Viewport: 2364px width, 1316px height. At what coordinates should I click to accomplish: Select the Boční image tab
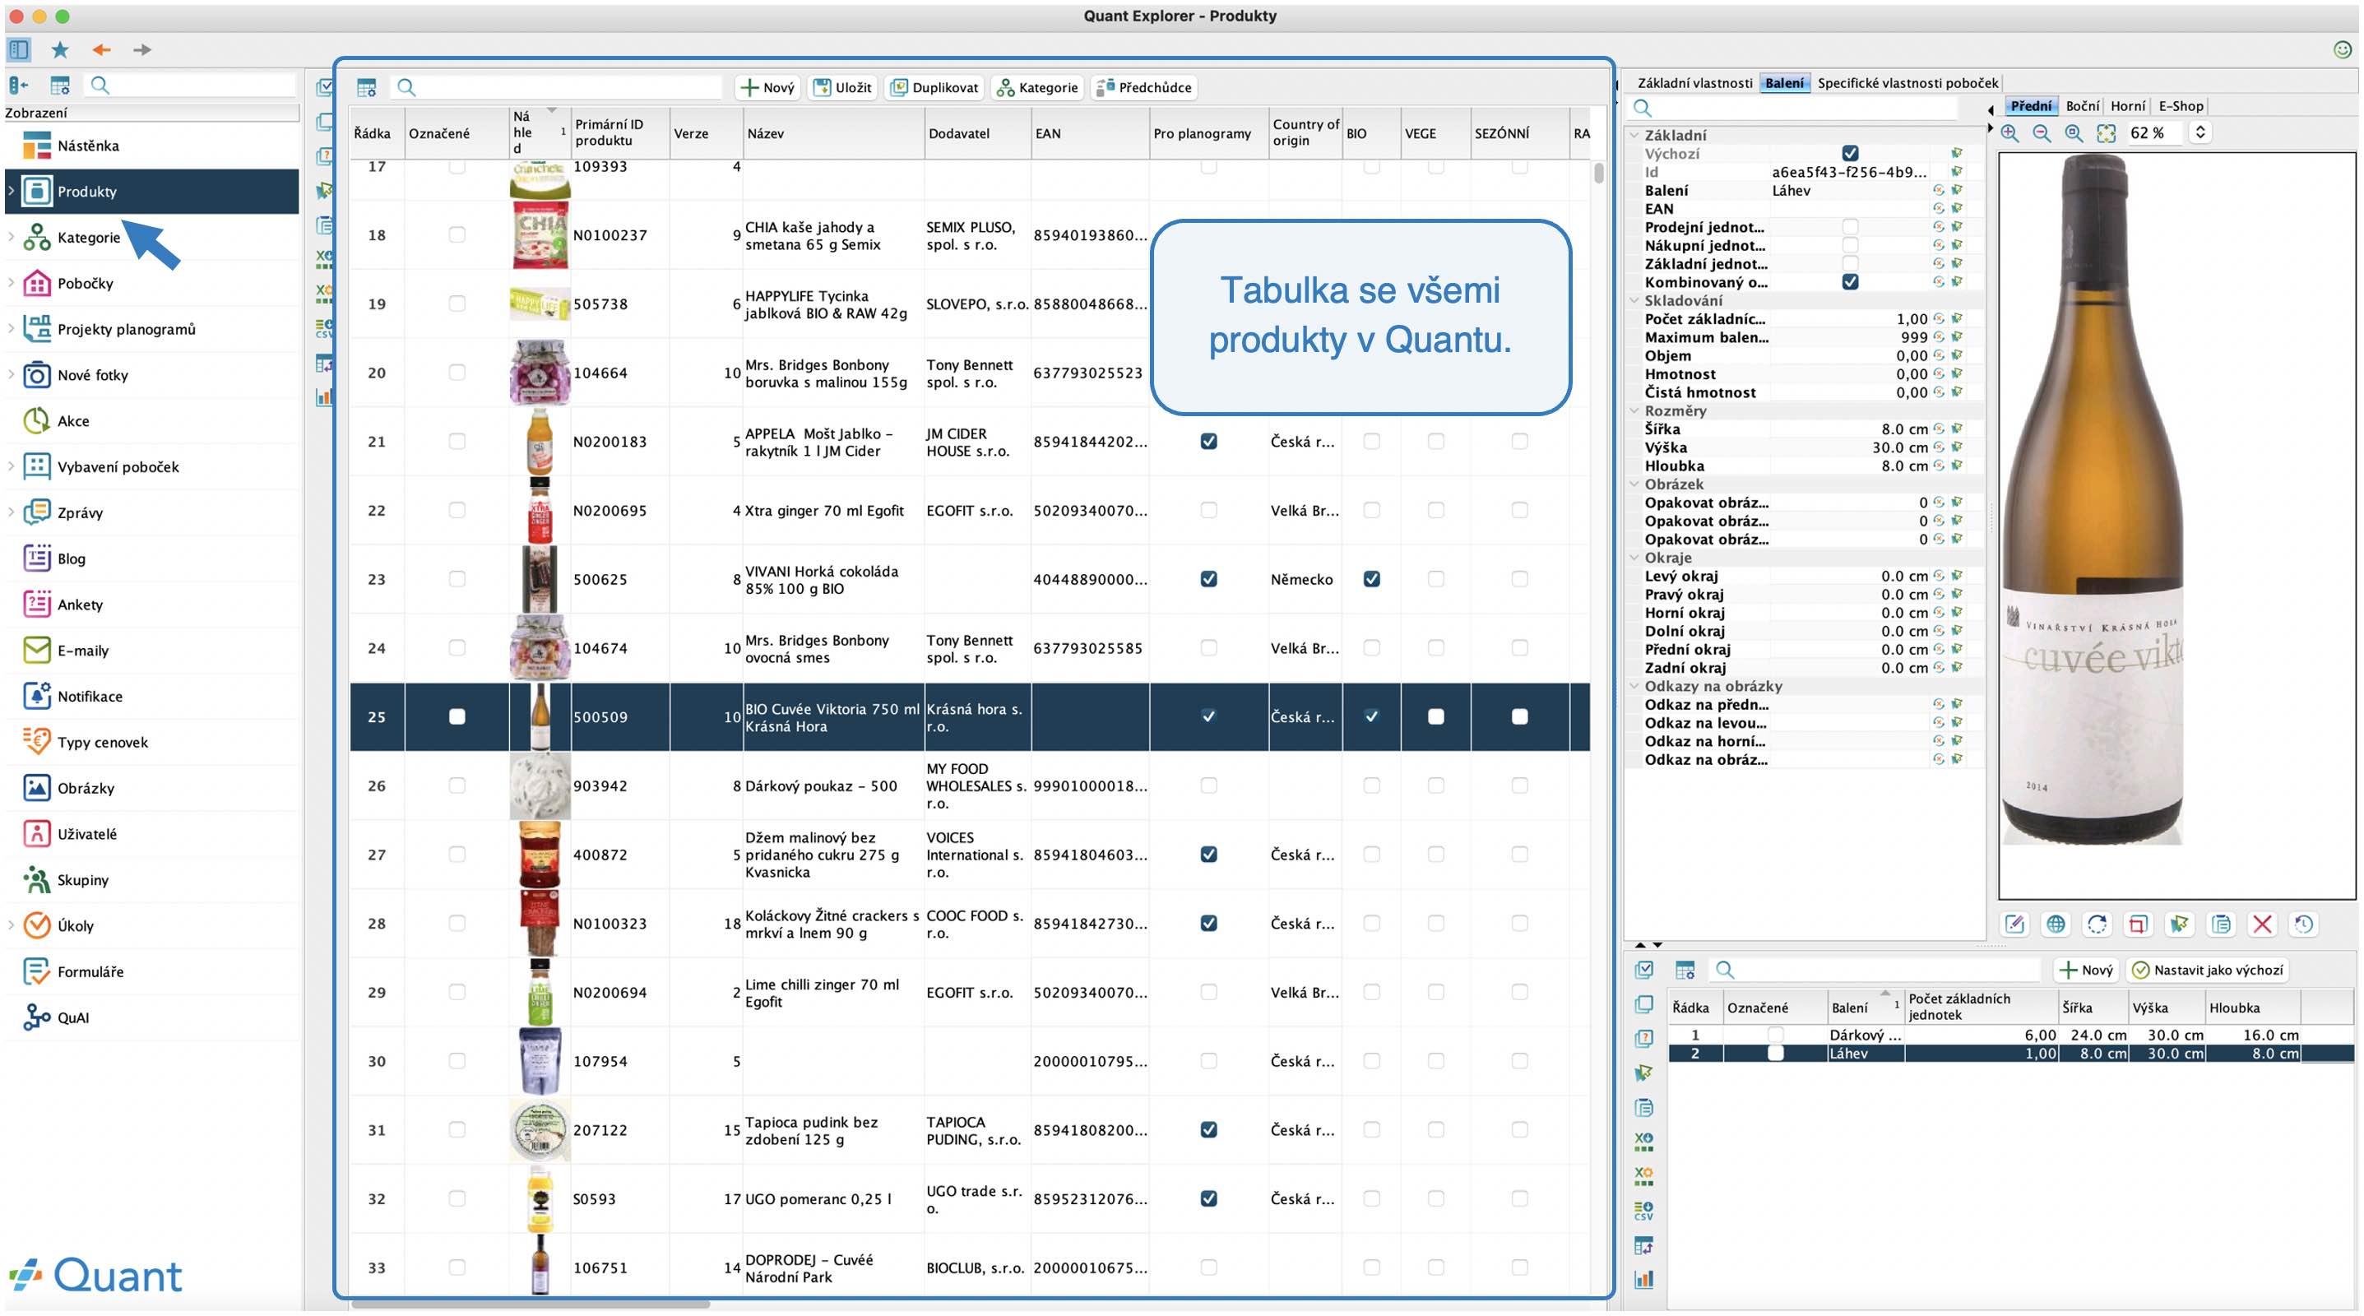2082,105
